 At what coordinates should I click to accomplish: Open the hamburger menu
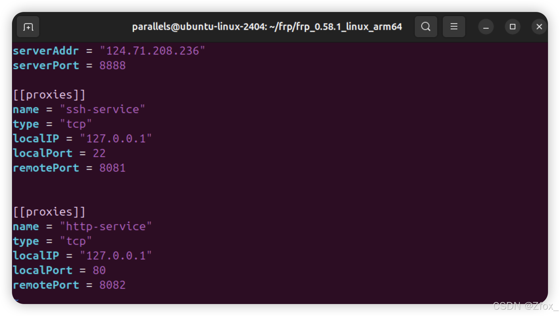(454, 27)
